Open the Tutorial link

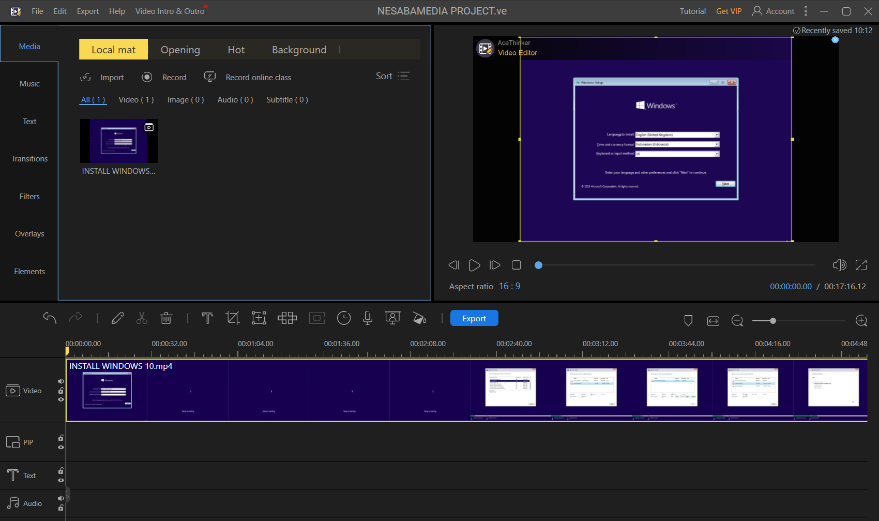point(692,11)
